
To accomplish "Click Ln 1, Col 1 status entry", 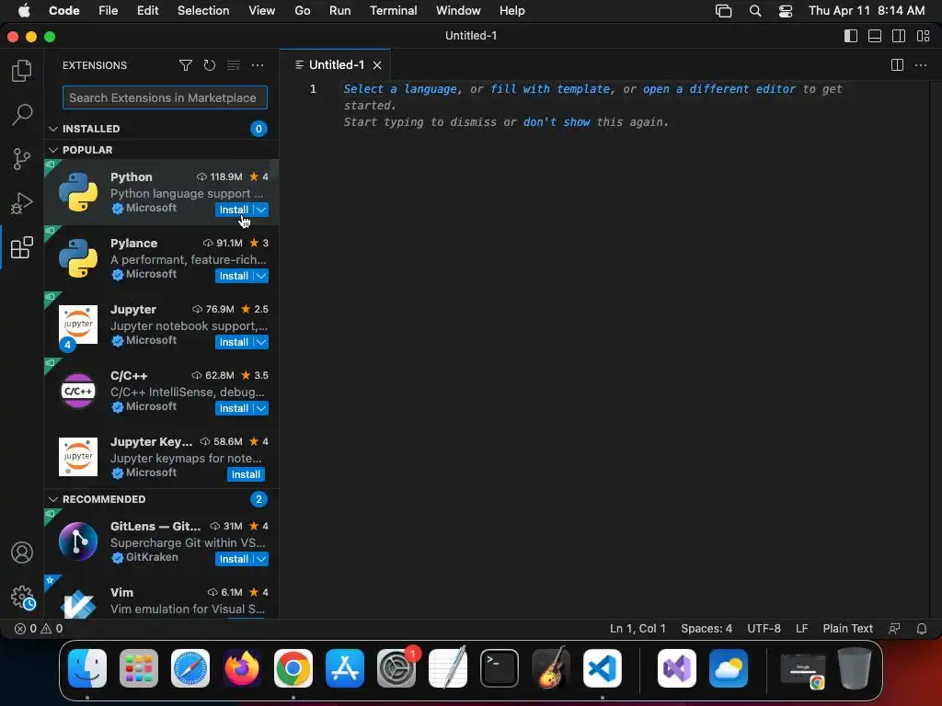I will 638,629.
